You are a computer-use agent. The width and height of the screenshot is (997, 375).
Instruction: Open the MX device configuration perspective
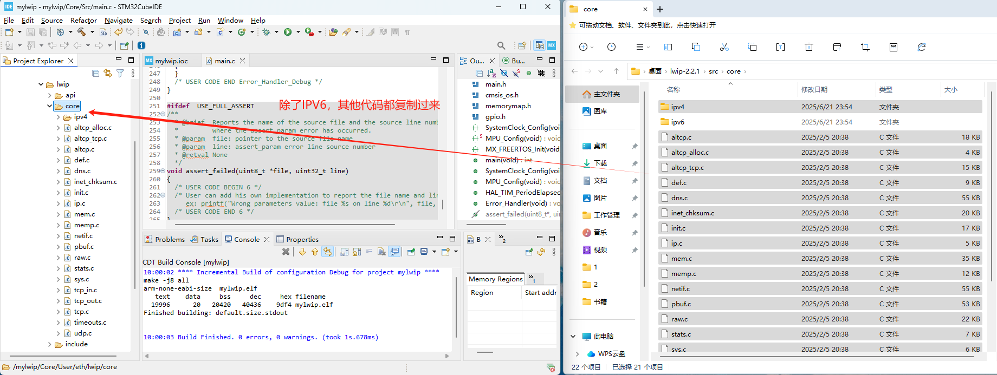pyautogui.click(x=552, y=45)
